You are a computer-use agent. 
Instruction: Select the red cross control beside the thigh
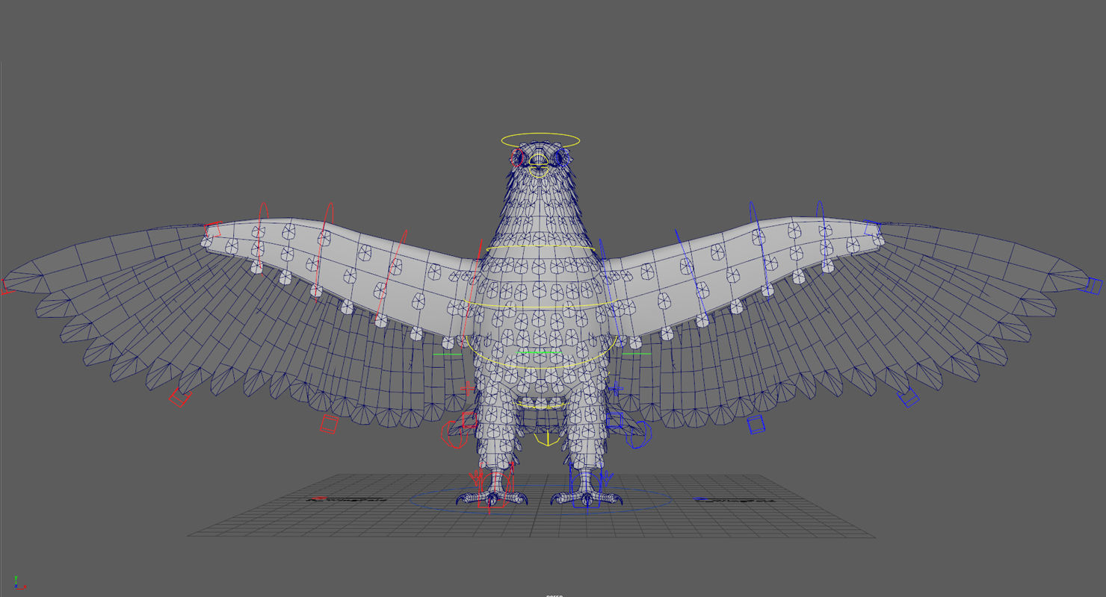469,389
